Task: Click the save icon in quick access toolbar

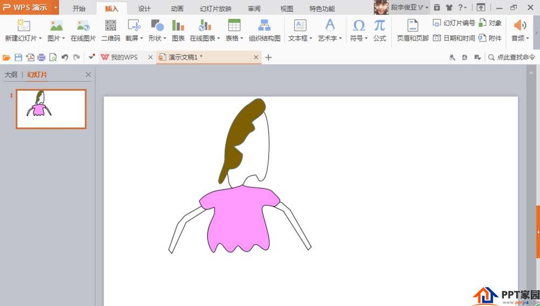Action: (x=18, y=57)
